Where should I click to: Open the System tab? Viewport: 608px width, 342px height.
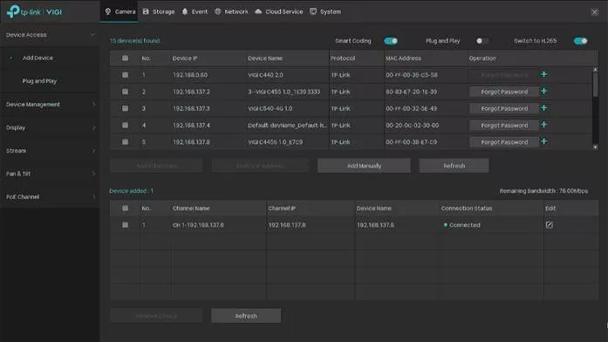pos(325,11)
